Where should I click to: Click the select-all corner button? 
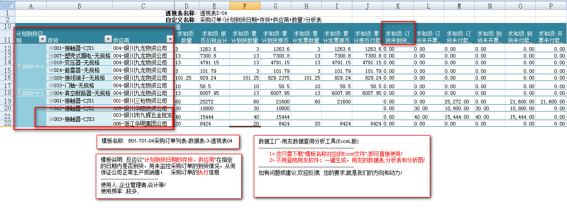click(x=7, y=5)
